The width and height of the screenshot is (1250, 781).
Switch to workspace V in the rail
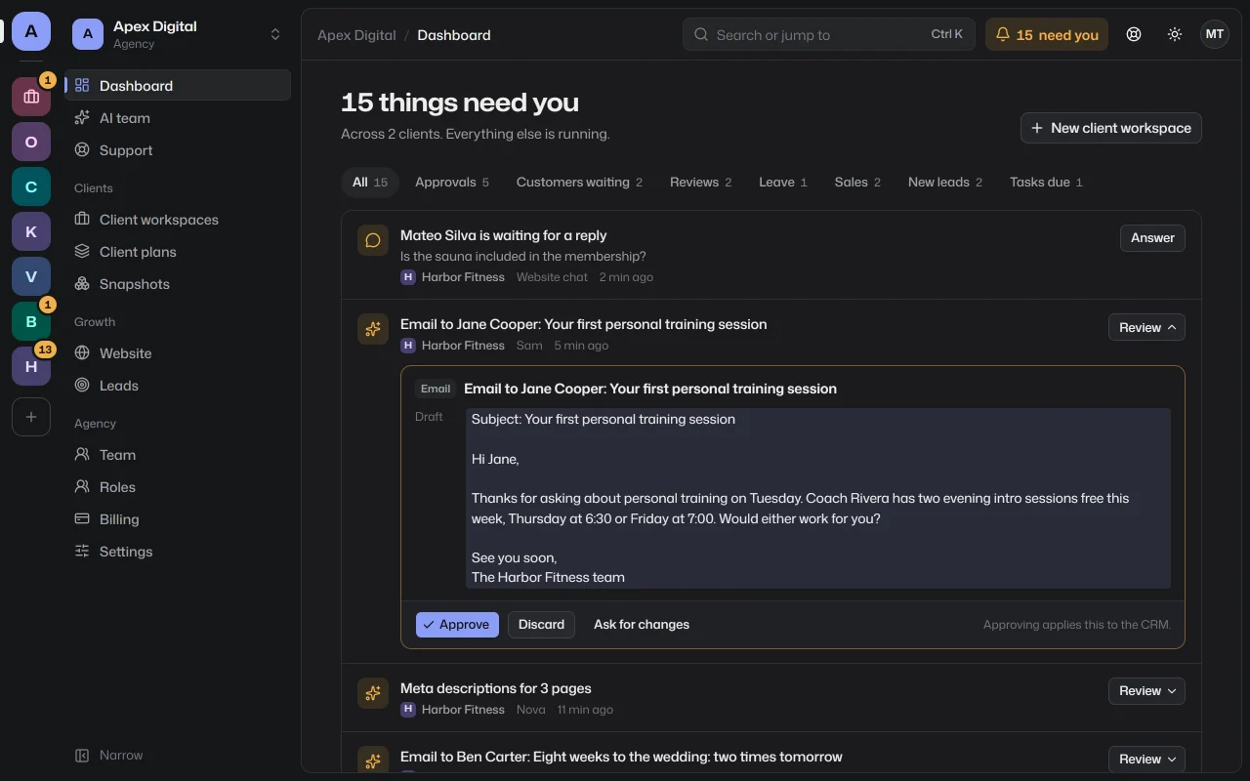(x=31, y=276)
